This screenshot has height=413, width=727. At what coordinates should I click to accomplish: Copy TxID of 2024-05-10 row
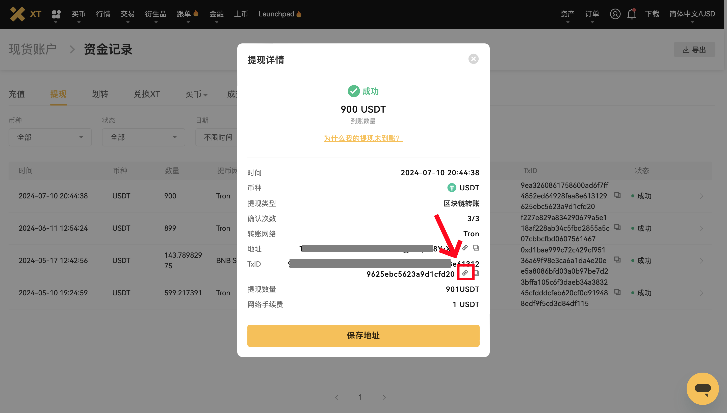pyautogui.click(x=617, y=292)
